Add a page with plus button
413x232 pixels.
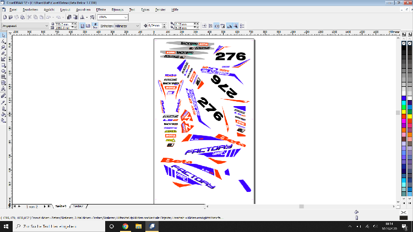(x=19, y=207)
